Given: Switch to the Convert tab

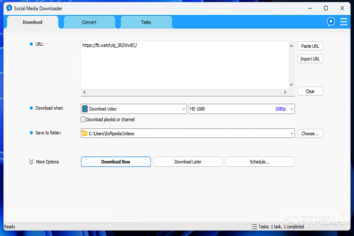Looking at the screenshot, I should (x=89, y=22).
